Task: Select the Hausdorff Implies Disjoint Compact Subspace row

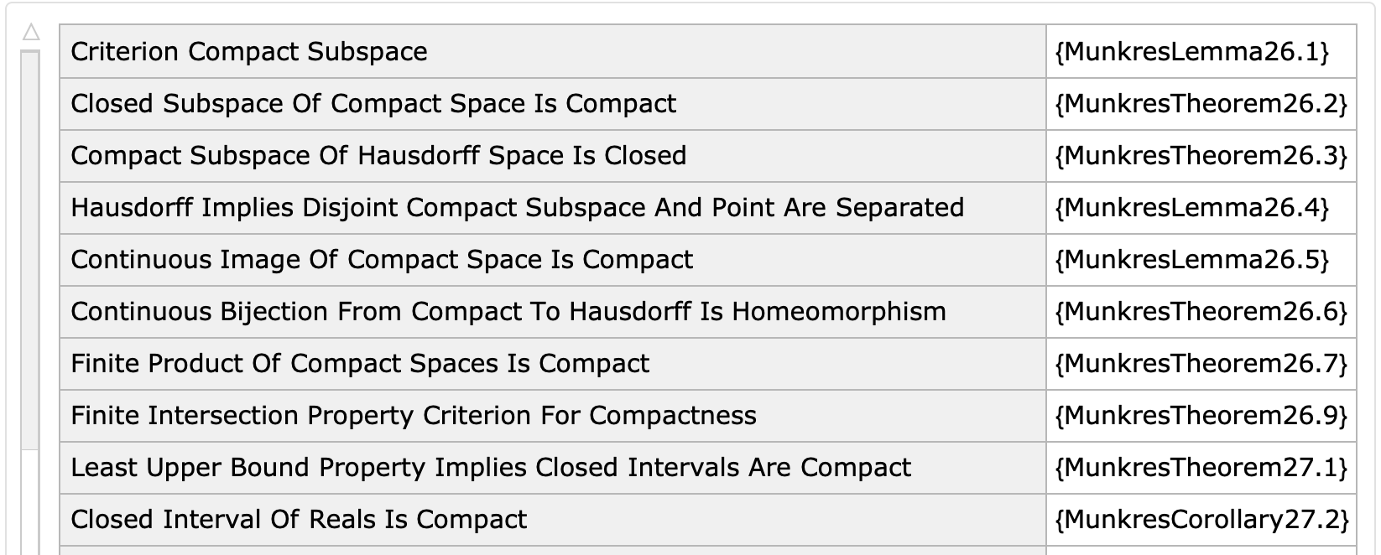Action: (x=517, y=208)
